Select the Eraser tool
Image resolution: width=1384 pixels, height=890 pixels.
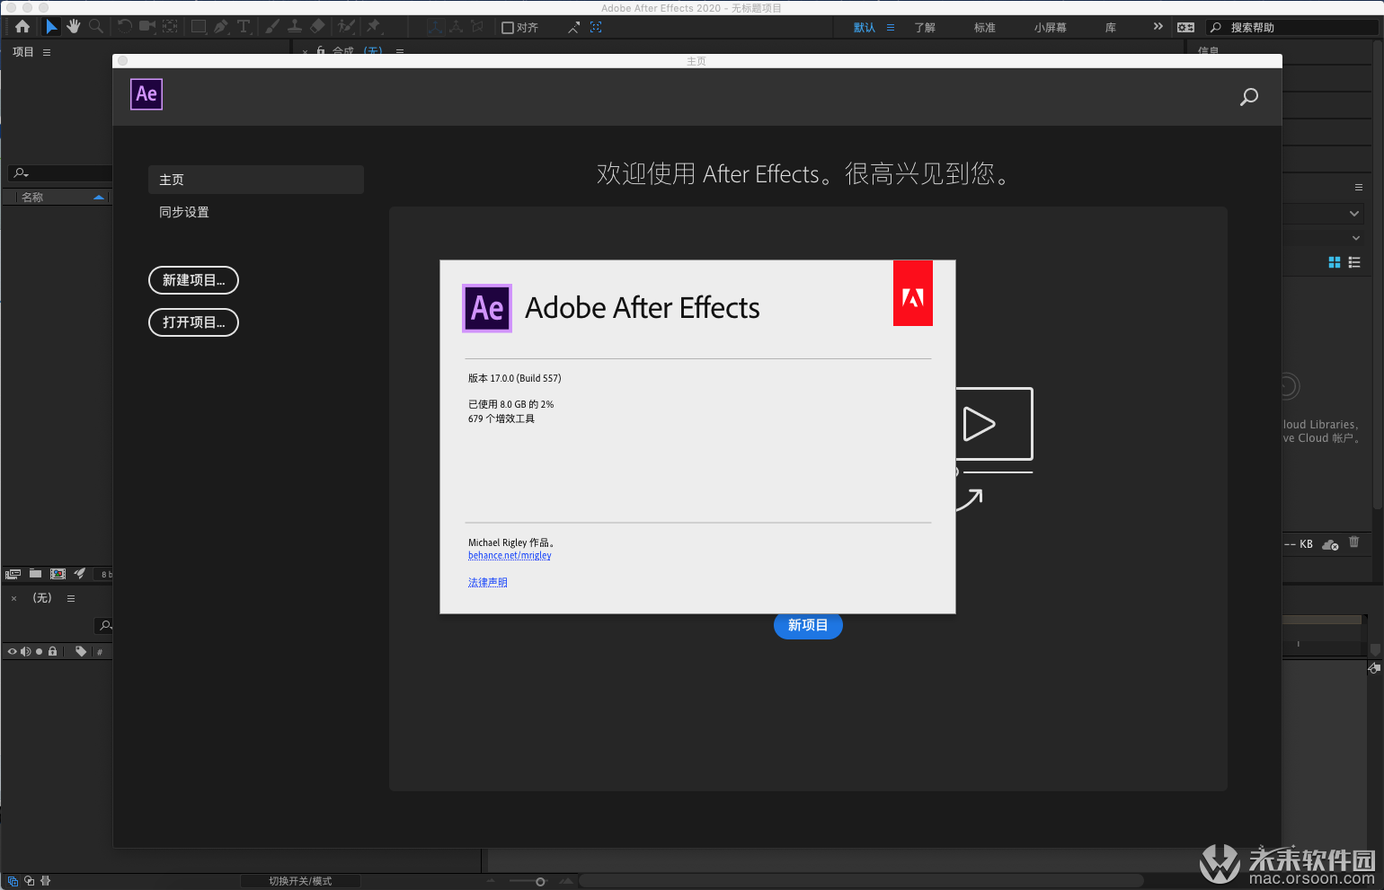(x=317, y=27)
